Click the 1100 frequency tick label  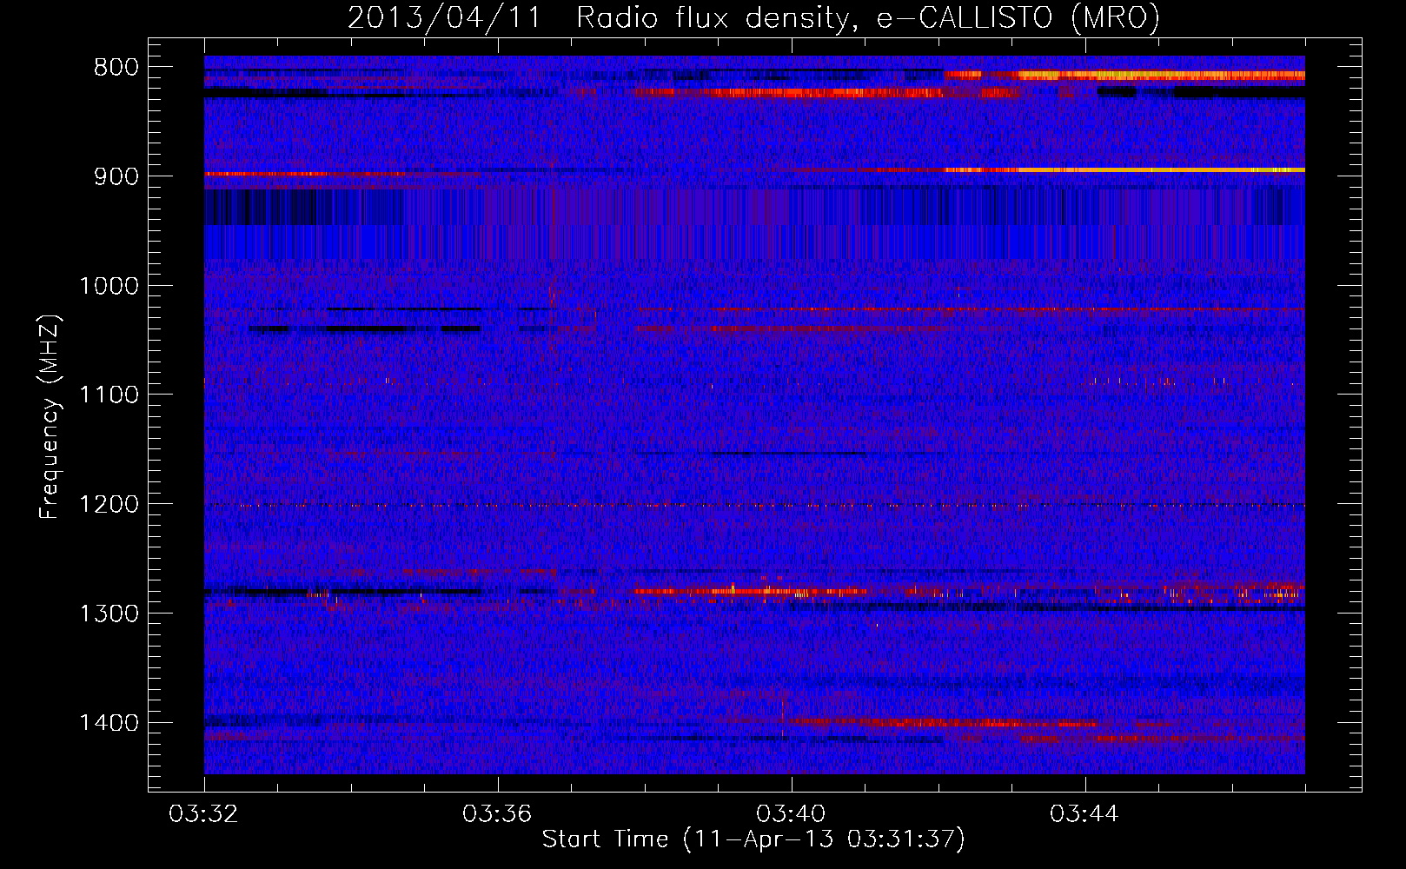point(109,395)
